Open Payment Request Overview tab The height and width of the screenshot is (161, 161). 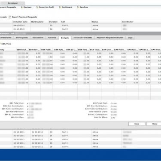[x=110, y=38]
